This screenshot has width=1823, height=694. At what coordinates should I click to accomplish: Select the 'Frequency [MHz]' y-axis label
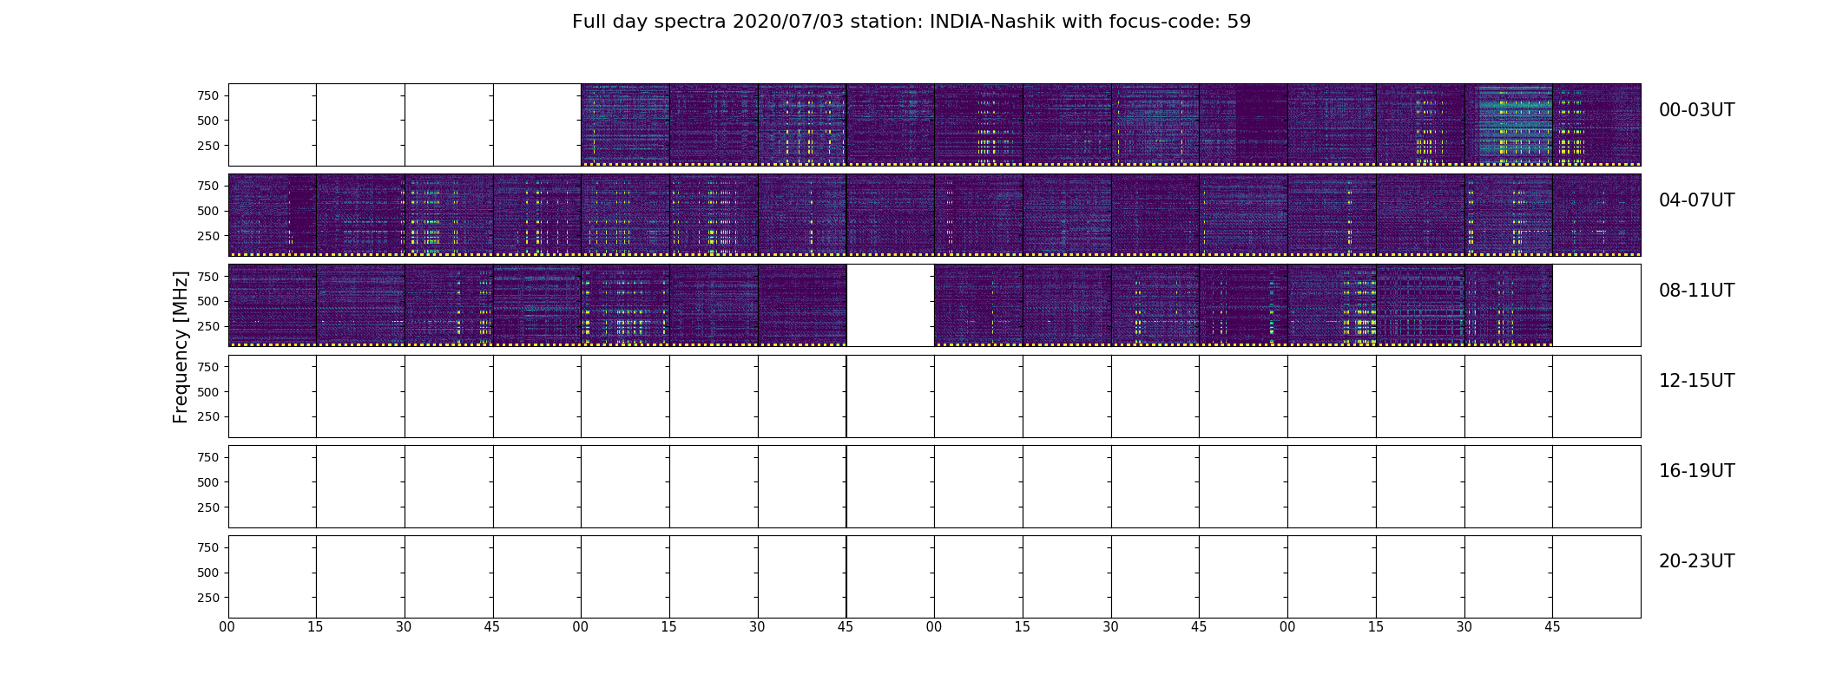pyautogui.click(x=181, y=347)
